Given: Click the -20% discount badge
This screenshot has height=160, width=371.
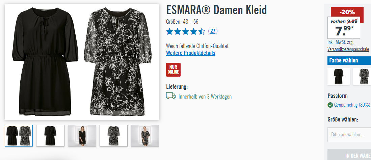Looking at the screenshot, I should tap(347, 12).
